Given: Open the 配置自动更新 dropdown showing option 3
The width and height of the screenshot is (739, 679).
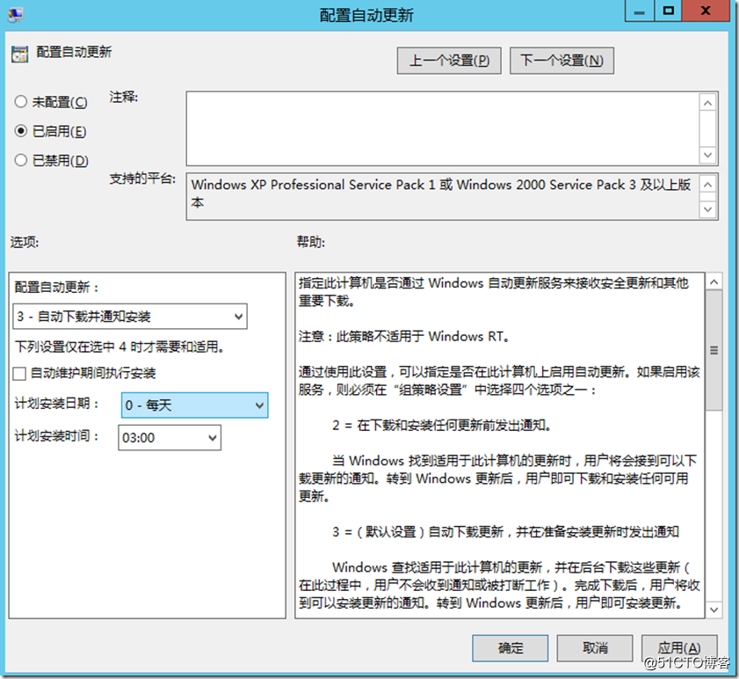Looking at the screenshot, I should point(130,316).
